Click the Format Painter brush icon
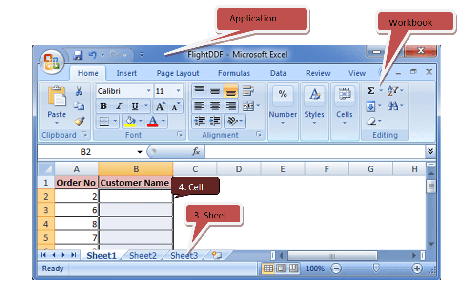 click(x=79, y=121)
